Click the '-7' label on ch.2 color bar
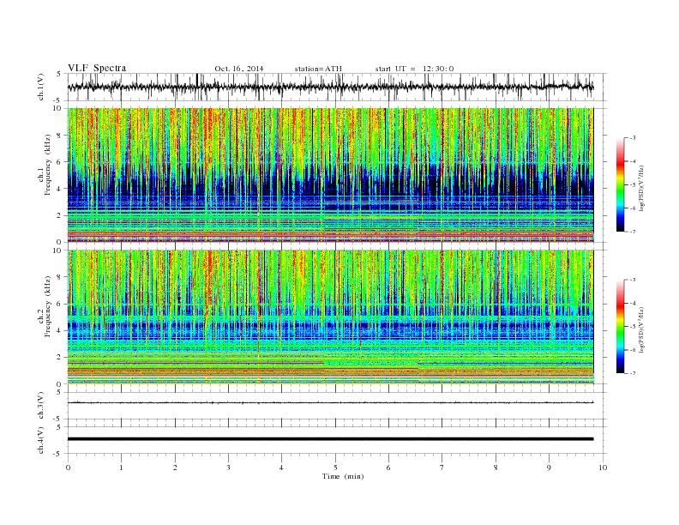This screenshot has height=525, width=679. click(632, 373)
